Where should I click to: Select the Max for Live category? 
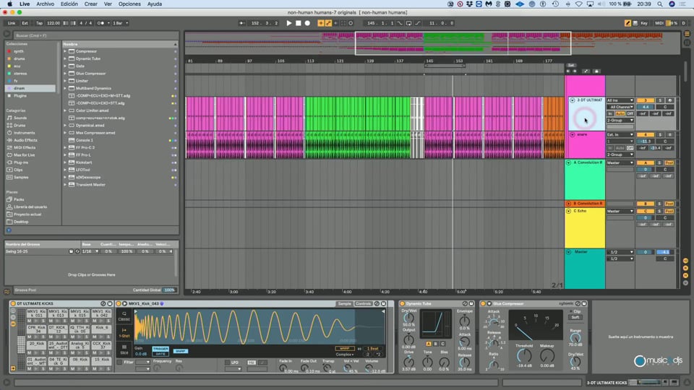click(x=25, y=155)
